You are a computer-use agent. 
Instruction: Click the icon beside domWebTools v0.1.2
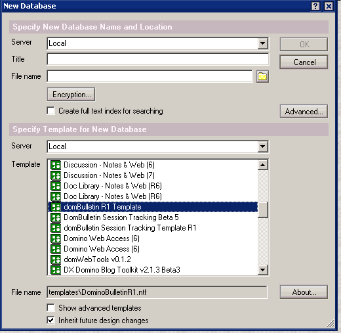coord(56,259)
